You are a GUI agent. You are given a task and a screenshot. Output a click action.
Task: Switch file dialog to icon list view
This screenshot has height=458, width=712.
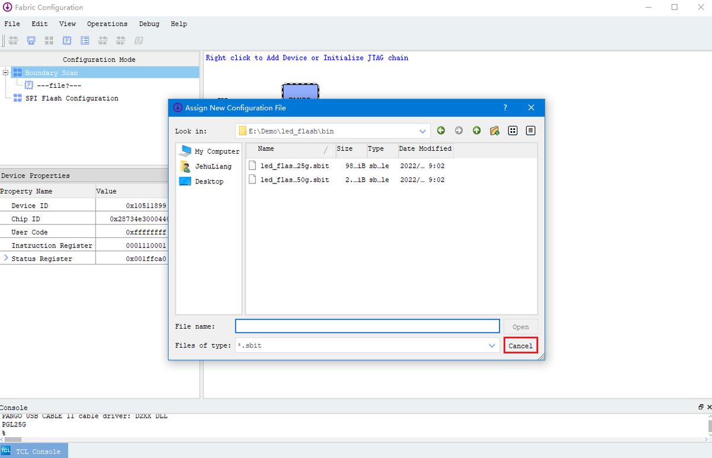(x=513, y=131)
